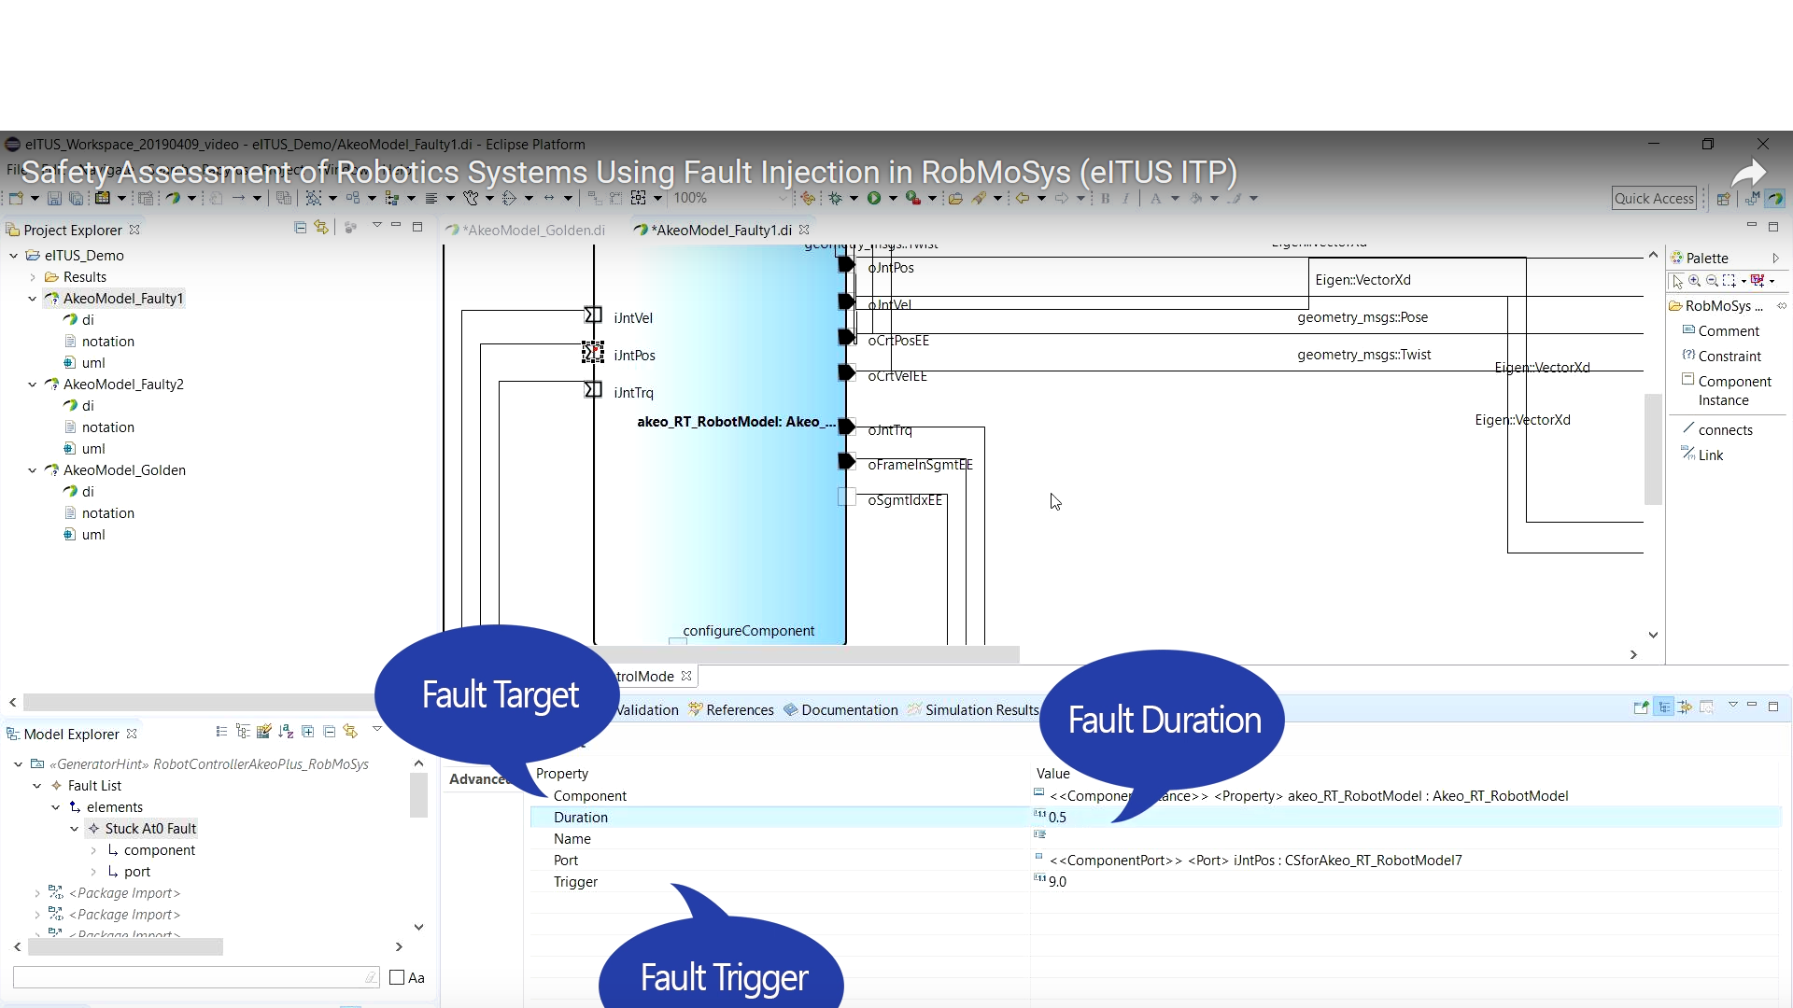Collapse all in Project Explorer
Image resolution: width=1793 pixels, height=1008 pixels.
[x=300, y=228]
